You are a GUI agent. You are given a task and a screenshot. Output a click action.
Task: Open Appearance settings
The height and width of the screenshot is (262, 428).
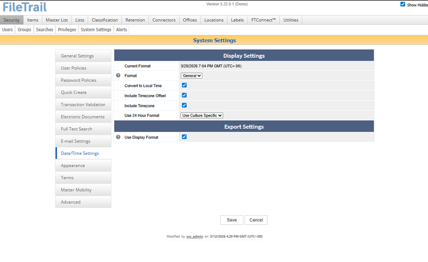click(x=83, y=165)
